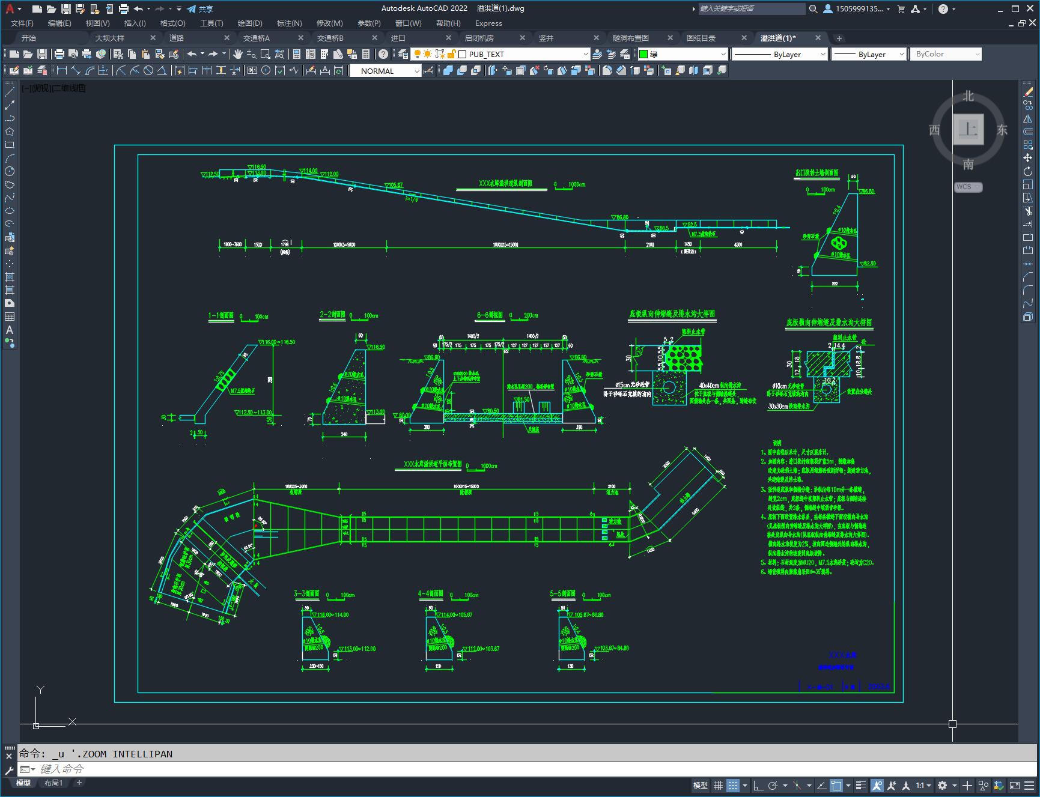Click the Cut icon in standard toolbar
This screenshot has width=1040, height=797.
click(118, 54)
